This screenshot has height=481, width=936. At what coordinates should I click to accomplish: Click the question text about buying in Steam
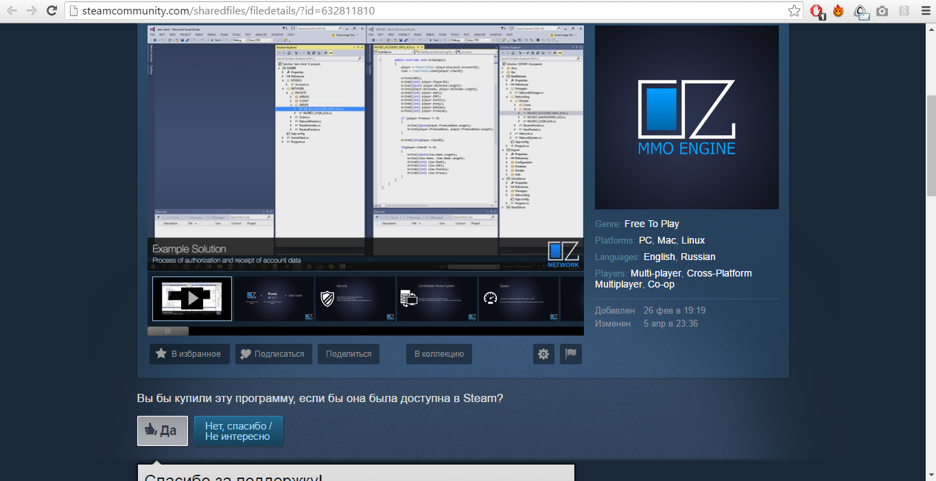[x=320, y=398]
